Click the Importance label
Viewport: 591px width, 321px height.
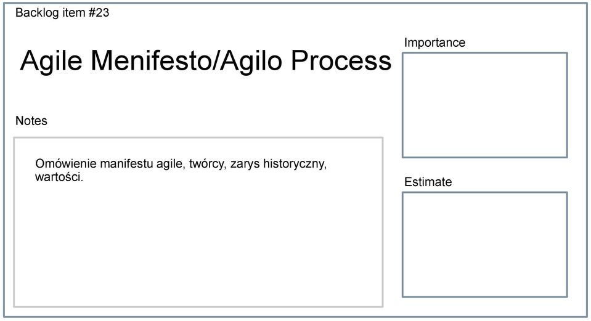(434, 43)
